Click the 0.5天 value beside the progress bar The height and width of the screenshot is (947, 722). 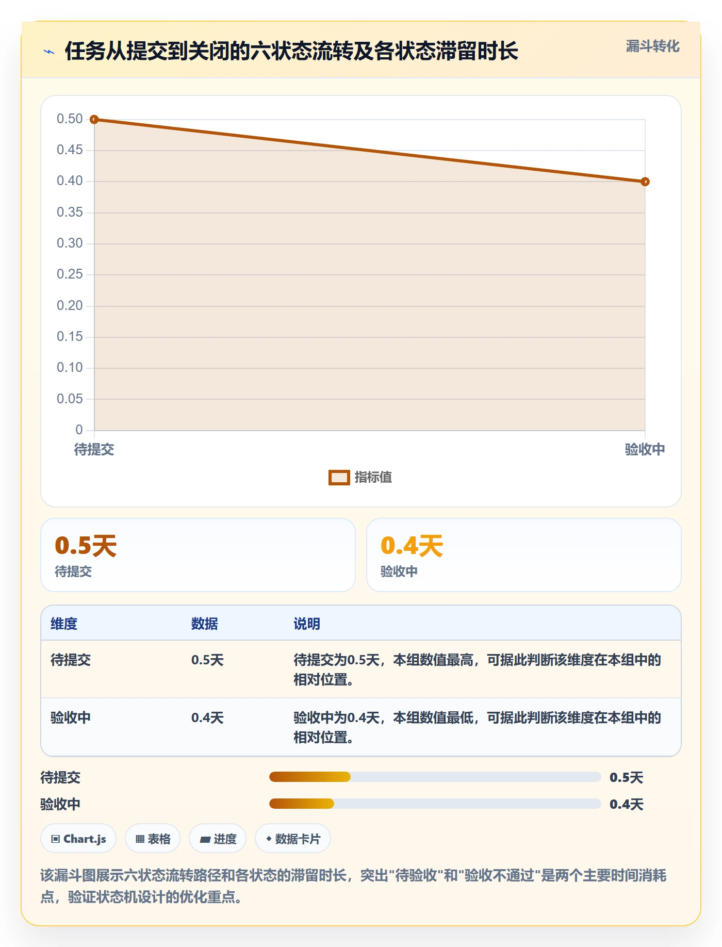point(626,777)
